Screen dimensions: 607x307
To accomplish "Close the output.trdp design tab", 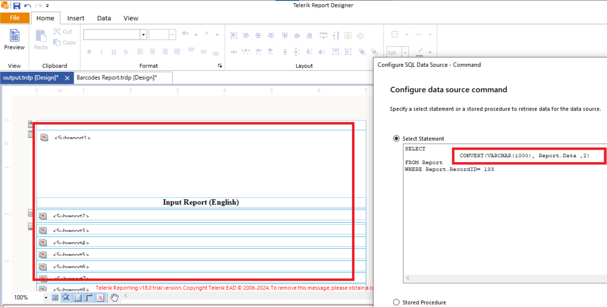I will pos(67,78).
